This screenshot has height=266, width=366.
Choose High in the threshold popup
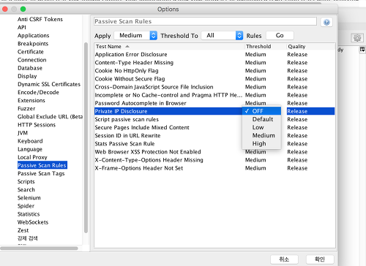coord(261,144)
